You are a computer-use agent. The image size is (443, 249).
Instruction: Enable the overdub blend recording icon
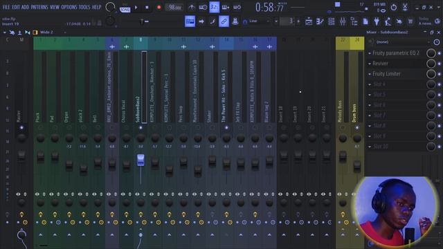point(226,8)
